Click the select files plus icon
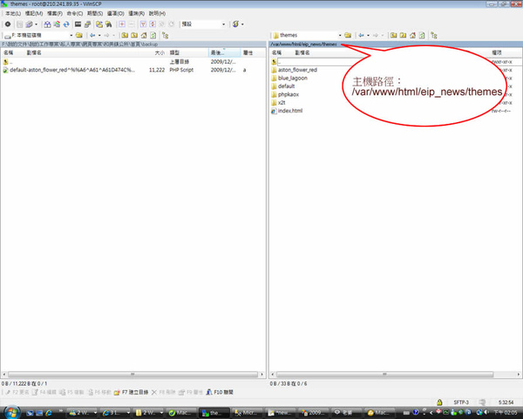 click(122, 24)
